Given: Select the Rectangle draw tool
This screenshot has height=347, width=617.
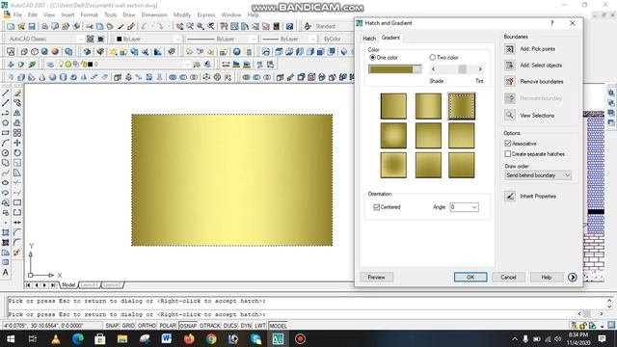Looking at the screenshot, I should tap(6, 133).
